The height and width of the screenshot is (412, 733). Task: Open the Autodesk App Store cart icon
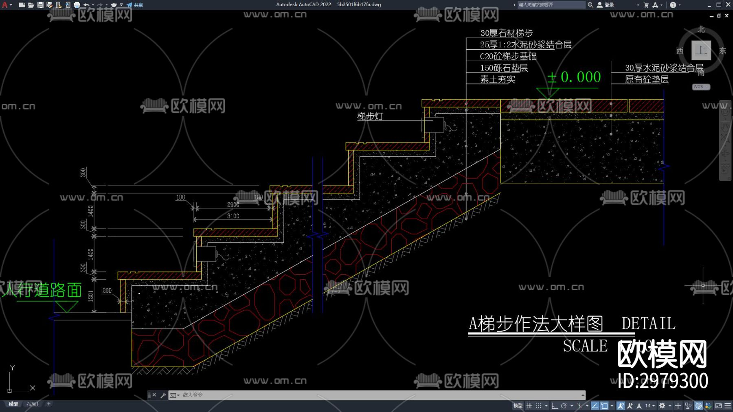(x=646, y=5)
